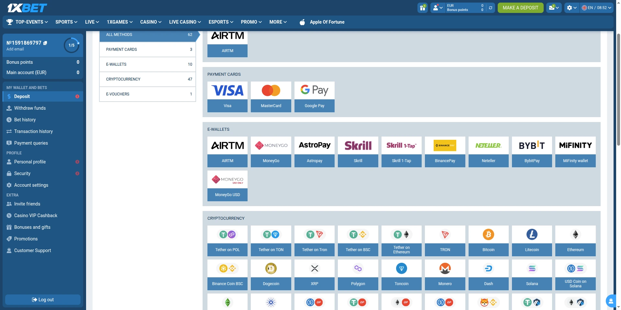Click the gift bonus icon in header
The width and height of the screenshot is (621, 310).
click(x=423, y=8)
